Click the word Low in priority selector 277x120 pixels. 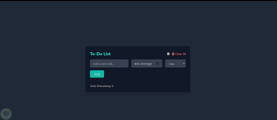point(171,64)
